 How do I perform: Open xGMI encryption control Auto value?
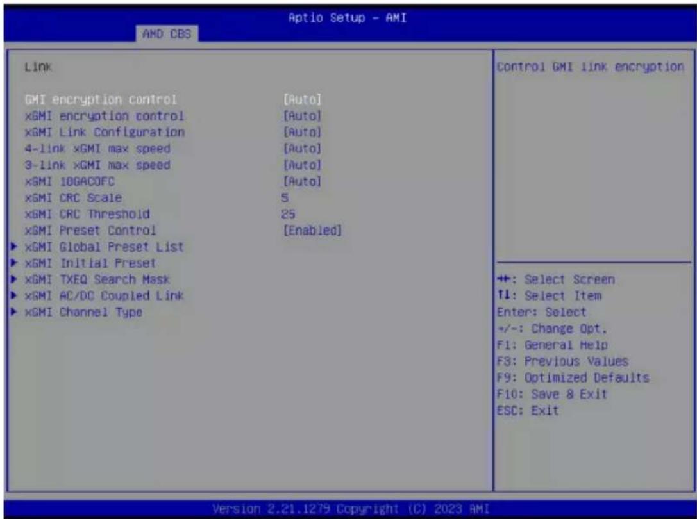(x=302, y=115)
